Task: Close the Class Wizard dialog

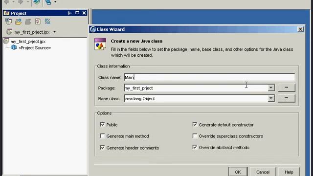Action: click(300, 29)
